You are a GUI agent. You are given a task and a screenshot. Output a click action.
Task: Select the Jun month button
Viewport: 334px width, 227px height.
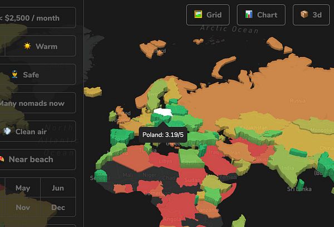point(58,188)
